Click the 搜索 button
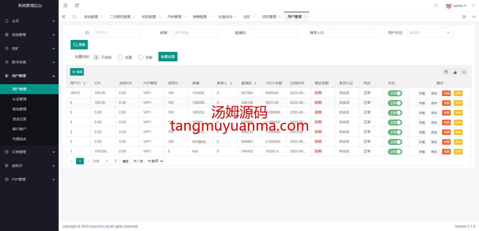Viewport: 479px width, 231px height. click(79, 45)
